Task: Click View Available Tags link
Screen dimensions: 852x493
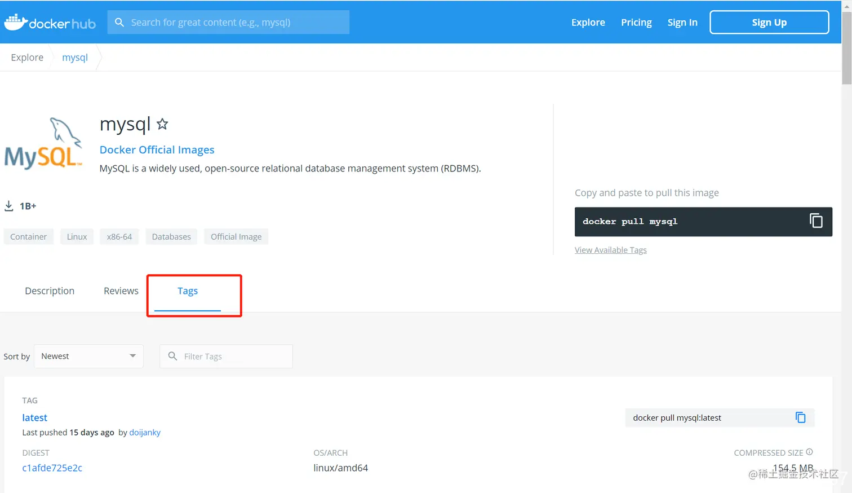Action: point(611,250)
